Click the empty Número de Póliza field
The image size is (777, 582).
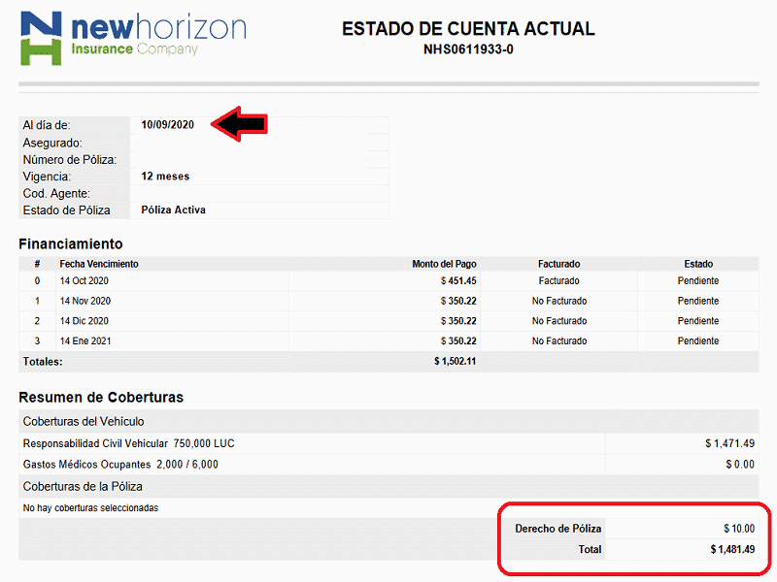point(258,159)
